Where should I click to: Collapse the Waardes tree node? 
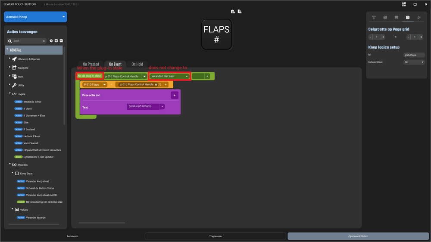click(9, 164)
